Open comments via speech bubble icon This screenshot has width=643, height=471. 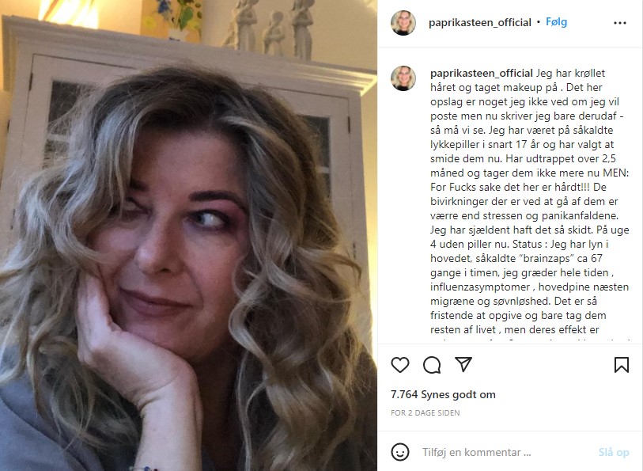tap(432, 365)
